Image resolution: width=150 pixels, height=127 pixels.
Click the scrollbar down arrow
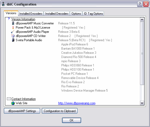142,103
